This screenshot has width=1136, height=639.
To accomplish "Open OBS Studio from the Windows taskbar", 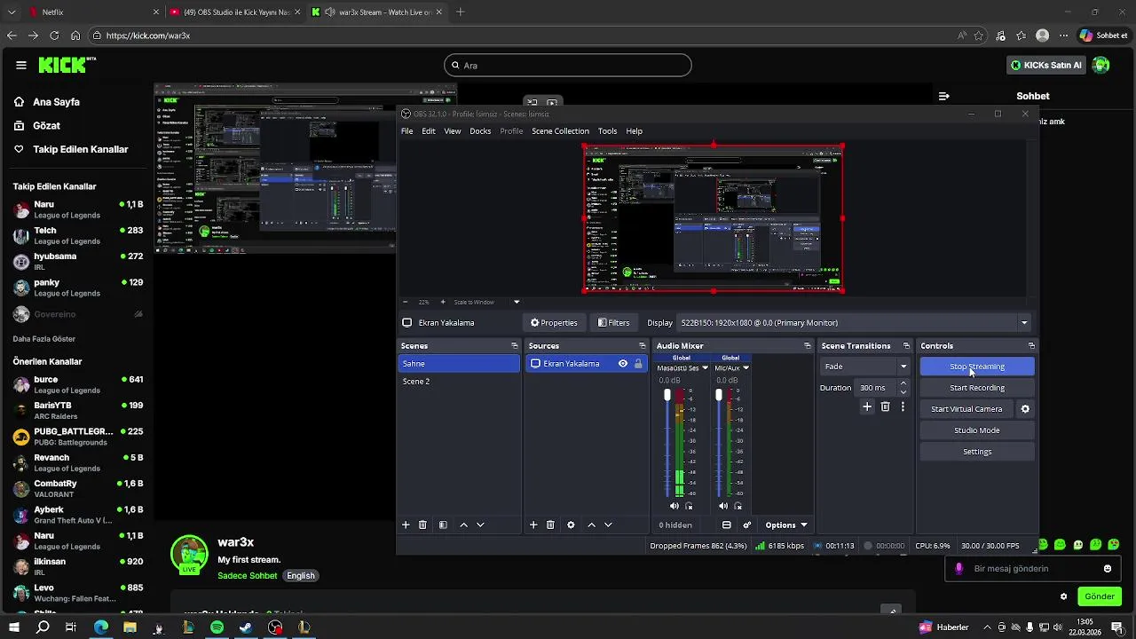I will [275, 627].
